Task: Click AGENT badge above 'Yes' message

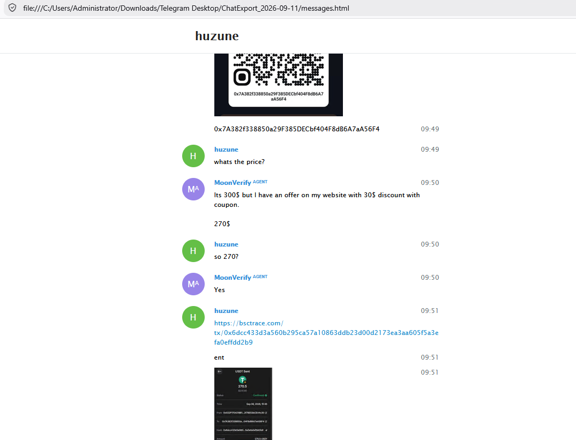Action: coord(260,277)
